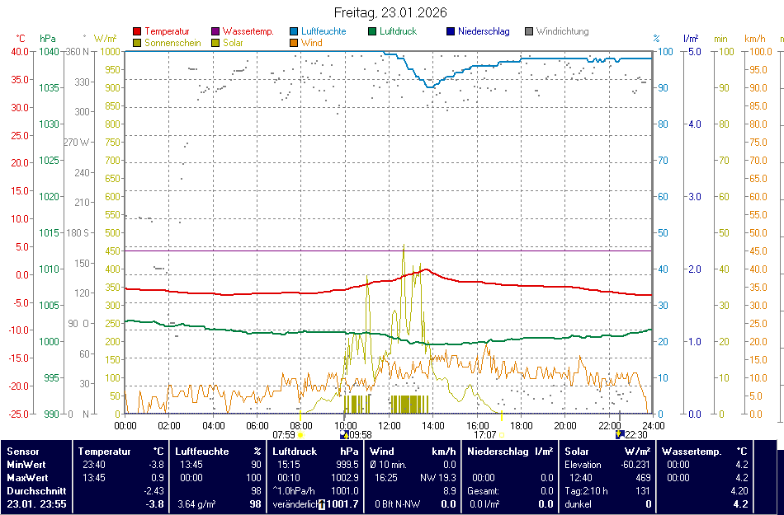The width and height of the screenshot is (784, 515).
Task: Click the moonrise icon beside 09:58
Action: [343, 434]
